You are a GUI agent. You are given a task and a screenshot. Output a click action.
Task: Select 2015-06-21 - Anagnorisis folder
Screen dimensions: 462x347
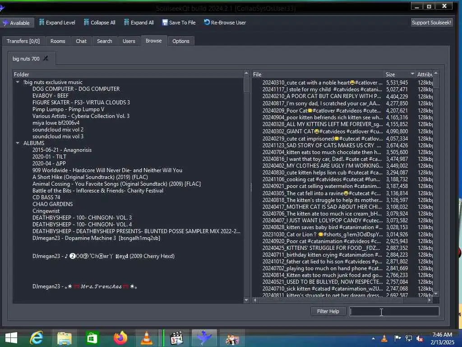[62, 150]
